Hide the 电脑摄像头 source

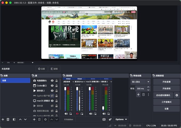click(52, 81)
